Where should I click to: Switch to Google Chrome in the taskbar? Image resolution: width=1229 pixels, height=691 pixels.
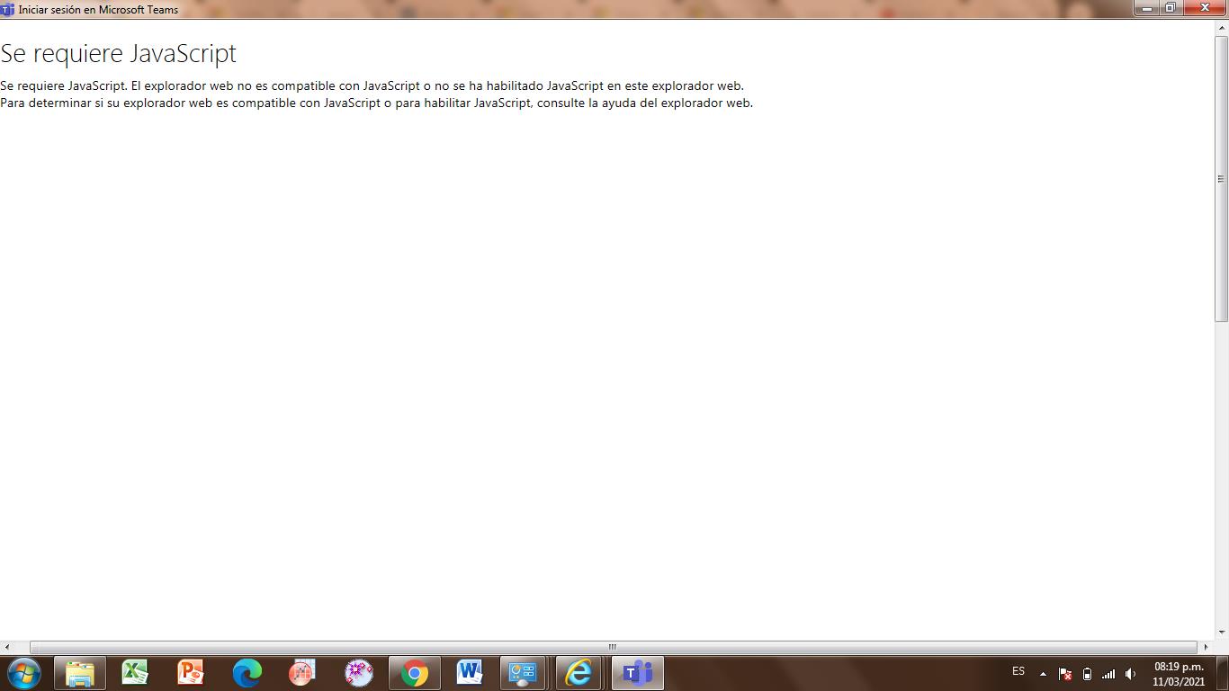(x=415, y=673)
